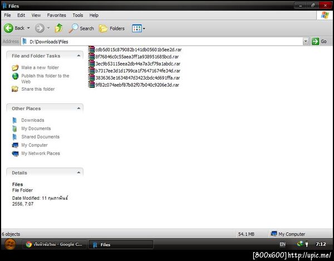The width and height of the screenshot is (334, 261).
Task: Click file name cdb5d015c879082b141db05601b5ee2d.rar
Action: tap(139, 50)
